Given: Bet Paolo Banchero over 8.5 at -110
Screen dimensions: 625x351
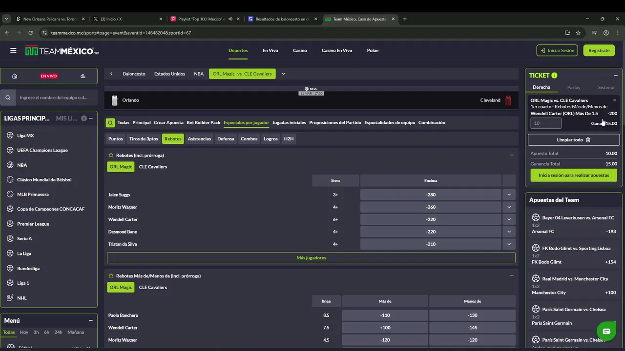Looking at the screenshot, I should tap(385, 315).
